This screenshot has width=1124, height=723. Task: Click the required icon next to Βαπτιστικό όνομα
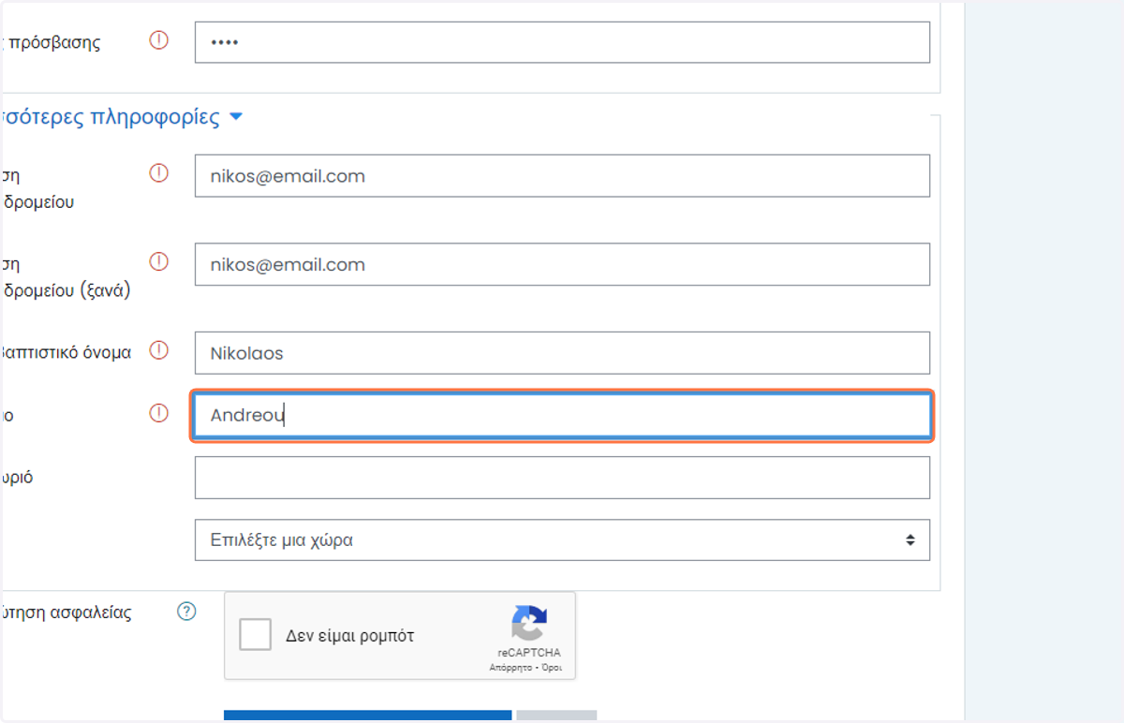point(159,350)
